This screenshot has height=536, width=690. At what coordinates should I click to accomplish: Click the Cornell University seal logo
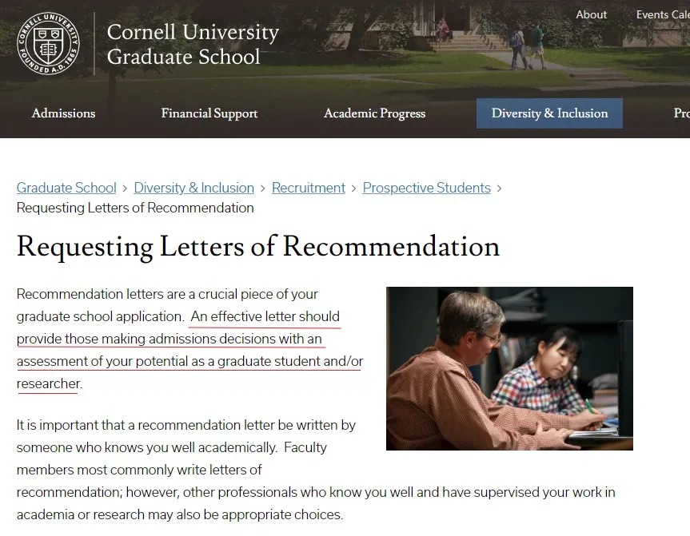pyautogui.click(x=49, y=43)
